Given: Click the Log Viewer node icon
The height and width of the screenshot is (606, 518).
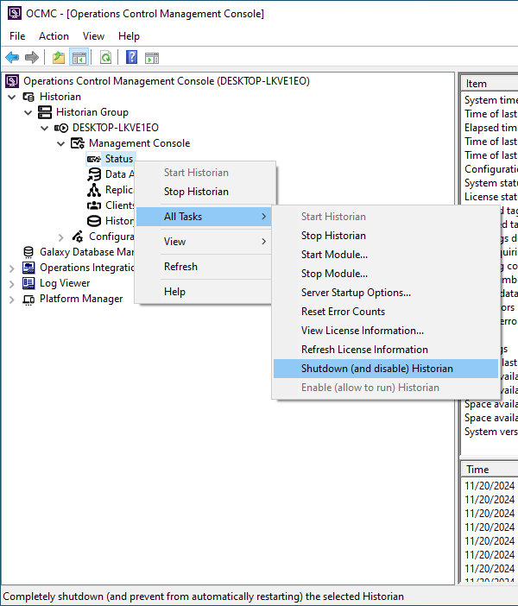Looking at the screenshot, I should [x=28, y=283].
